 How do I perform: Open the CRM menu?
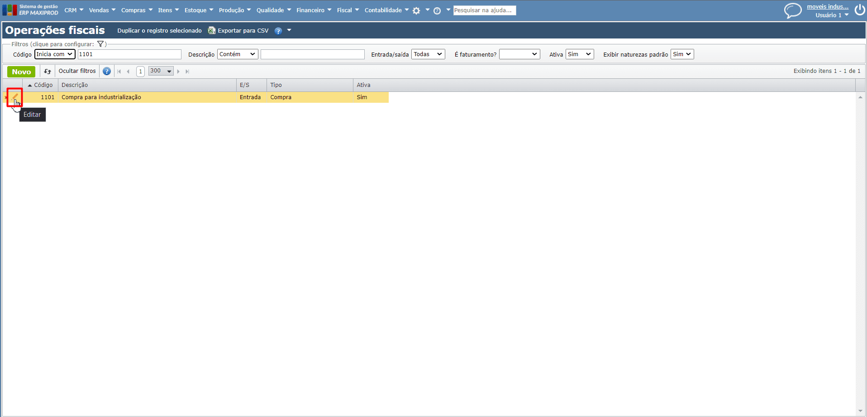point(74,10)
